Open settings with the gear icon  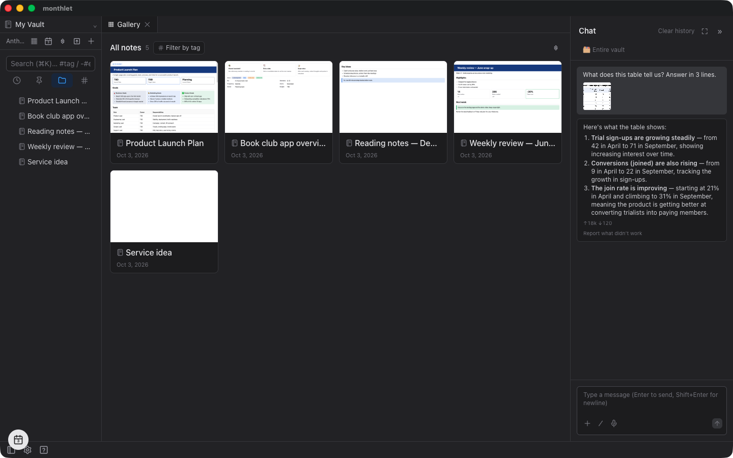click(x=27, y=450)
